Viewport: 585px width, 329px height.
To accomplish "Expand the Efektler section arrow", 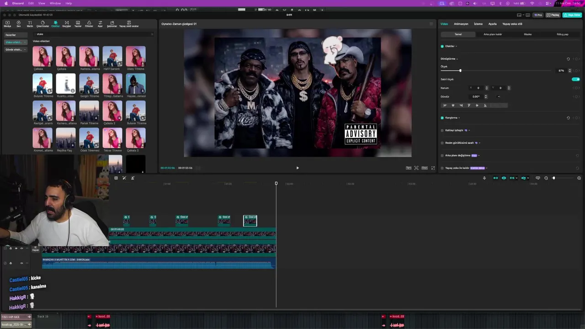I will point(456,46).
